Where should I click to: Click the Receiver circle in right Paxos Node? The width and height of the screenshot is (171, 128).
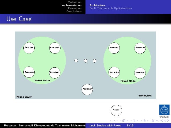click(x=140, y=73)
